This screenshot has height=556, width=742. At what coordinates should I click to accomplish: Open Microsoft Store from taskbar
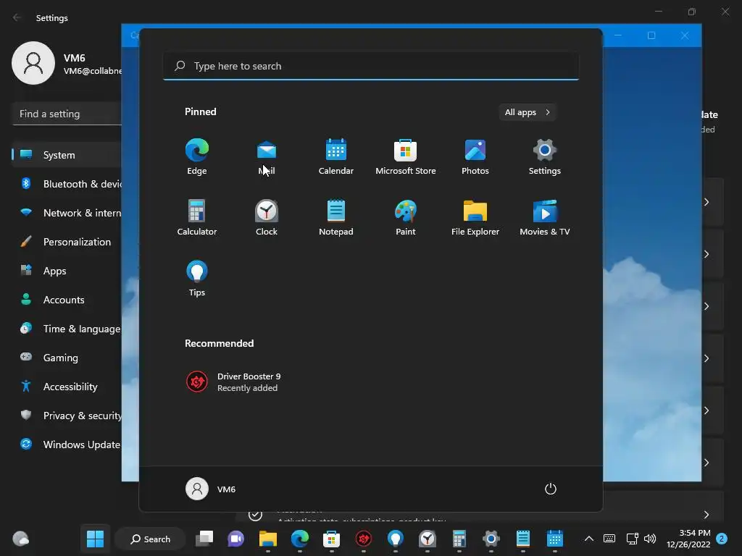(331, 539)
